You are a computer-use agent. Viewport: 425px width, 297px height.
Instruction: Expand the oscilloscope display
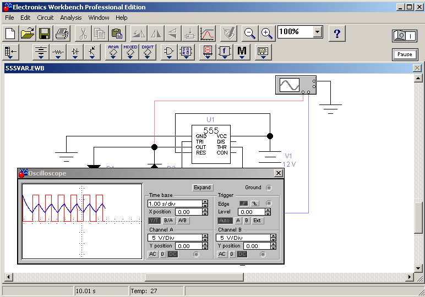tap(202, 188)
